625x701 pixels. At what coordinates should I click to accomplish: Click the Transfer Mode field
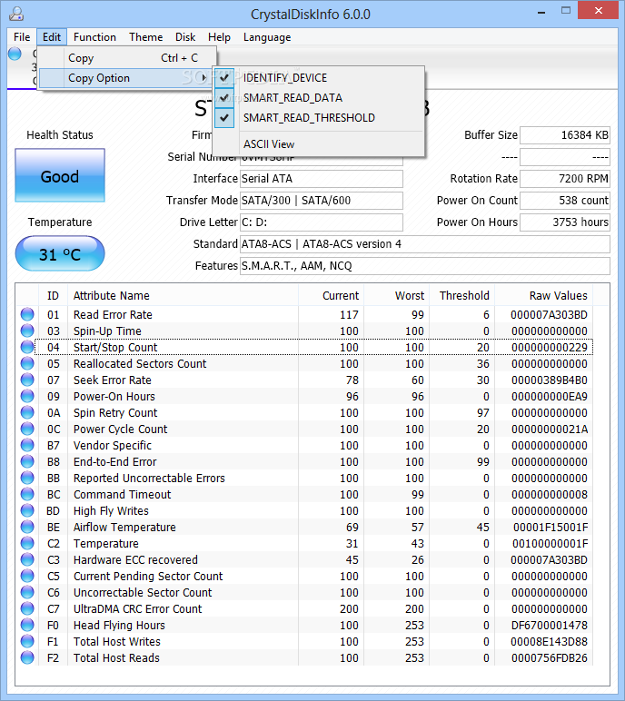[322, 201]
